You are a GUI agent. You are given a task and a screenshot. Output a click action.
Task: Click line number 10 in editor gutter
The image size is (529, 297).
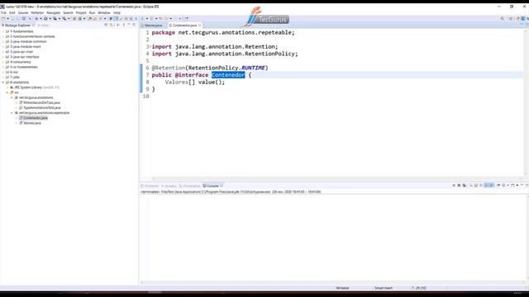(x=145, y=96)
